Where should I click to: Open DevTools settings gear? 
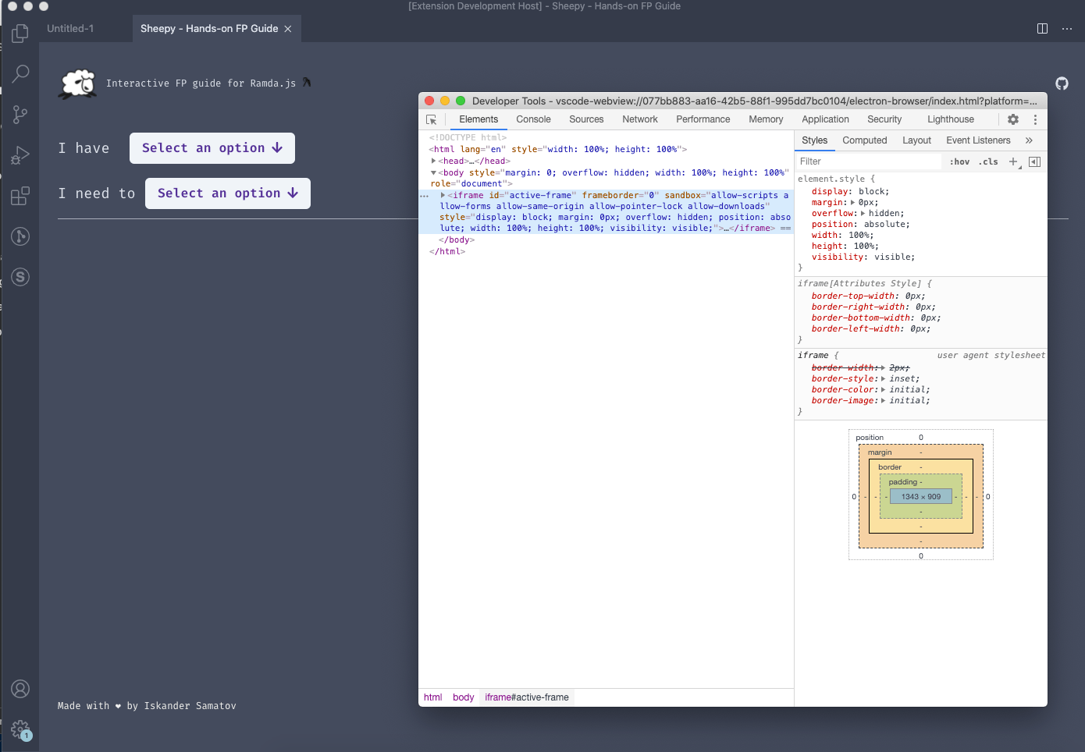coord(1013,119)
